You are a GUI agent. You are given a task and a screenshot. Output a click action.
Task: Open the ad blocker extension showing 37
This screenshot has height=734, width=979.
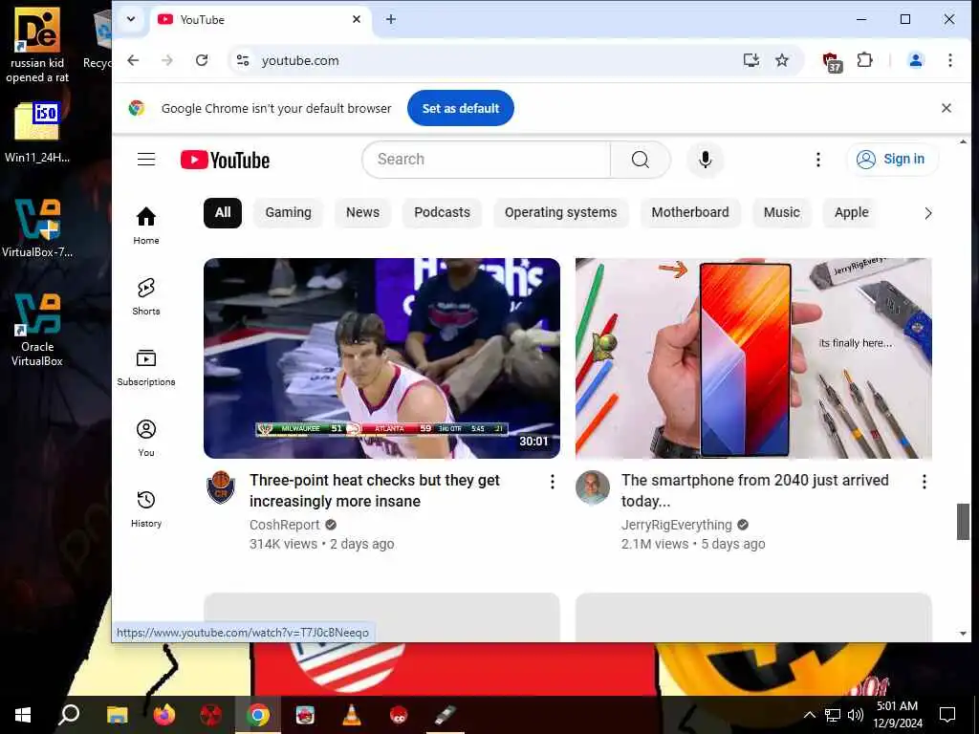click(832, 61)
